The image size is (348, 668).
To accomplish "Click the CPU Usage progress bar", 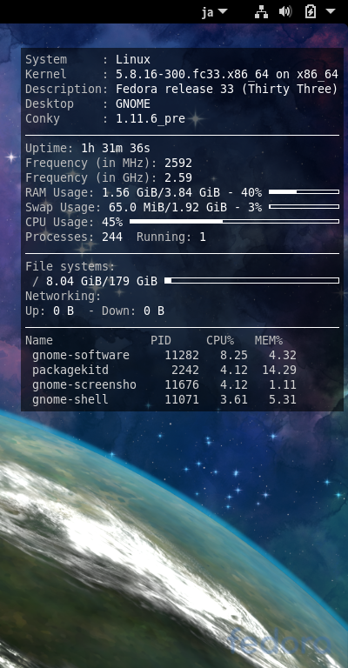I will (x=234, y=222).
